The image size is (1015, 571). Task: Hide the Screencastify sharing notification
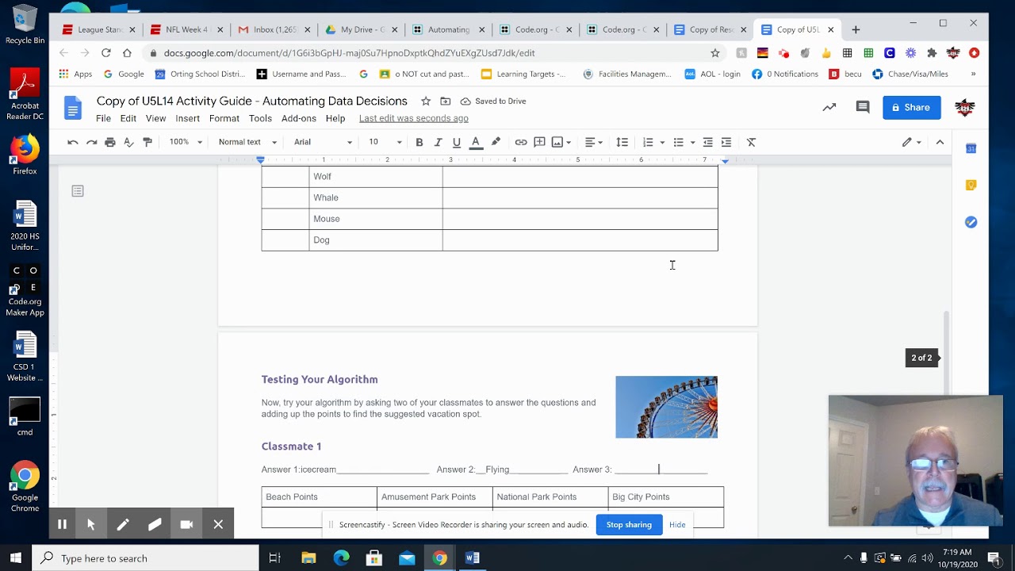pyautogui.click(x=677, y=524)
